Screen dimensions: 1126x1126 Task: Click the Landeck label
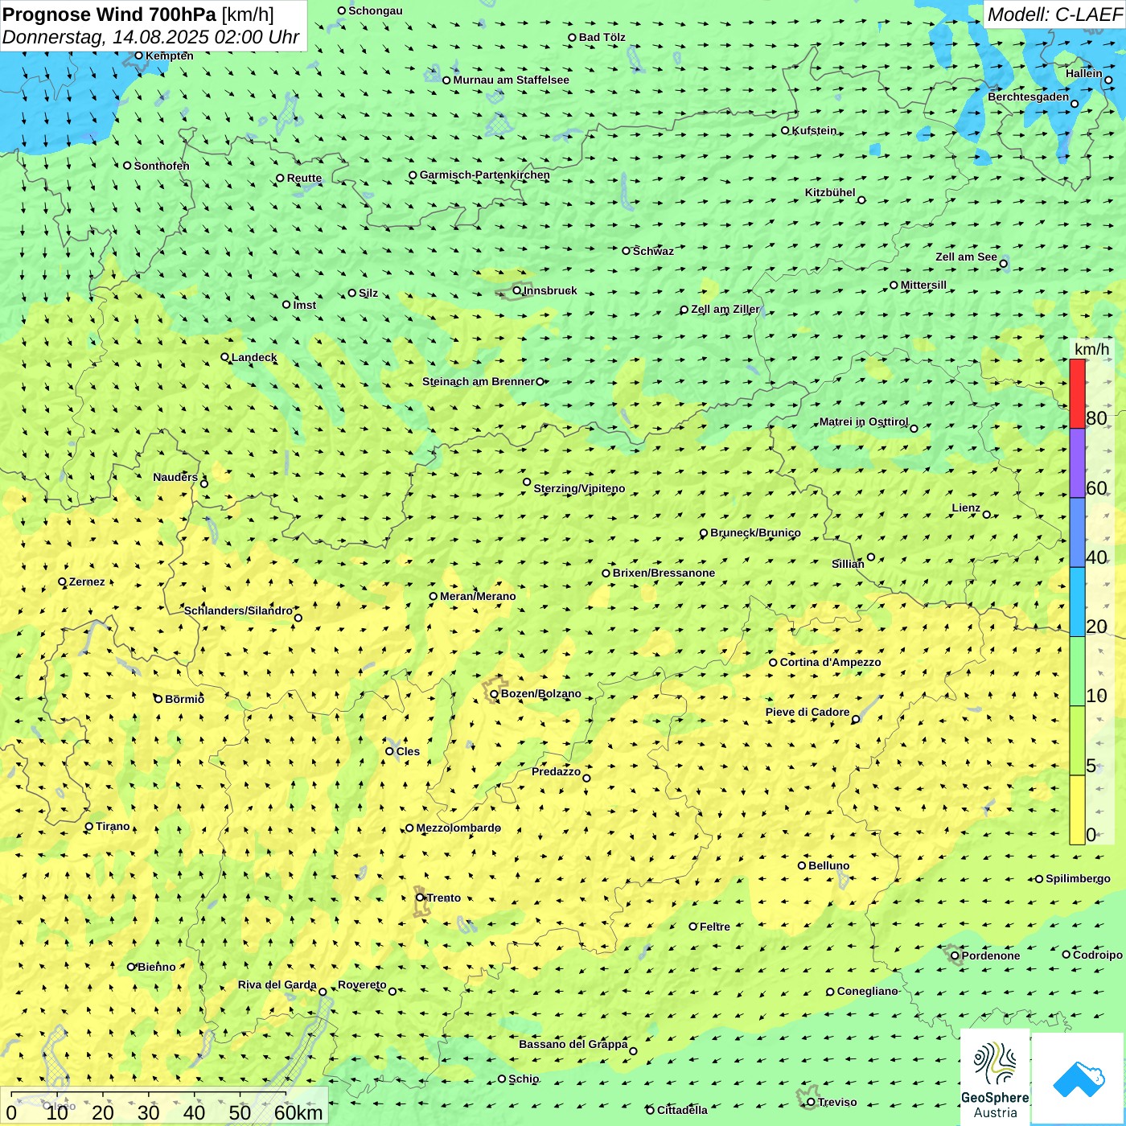pos(254,357)
